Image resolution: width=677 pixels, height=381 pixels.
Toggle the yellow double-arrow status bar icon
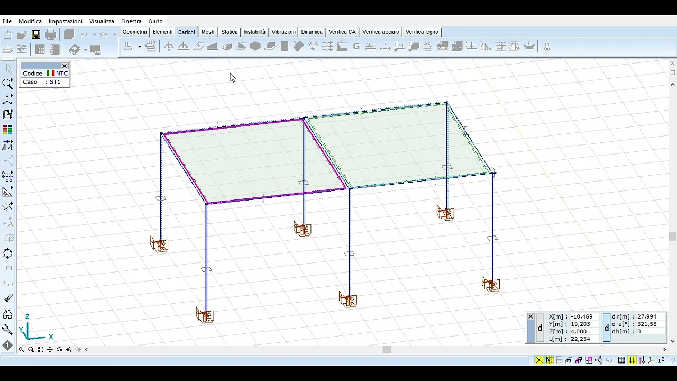tap(632, 360)
